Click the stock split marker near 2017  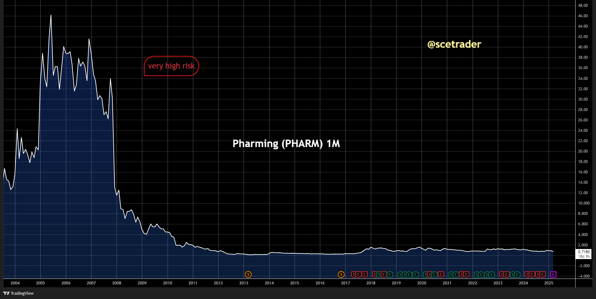(x=341, y=275)
